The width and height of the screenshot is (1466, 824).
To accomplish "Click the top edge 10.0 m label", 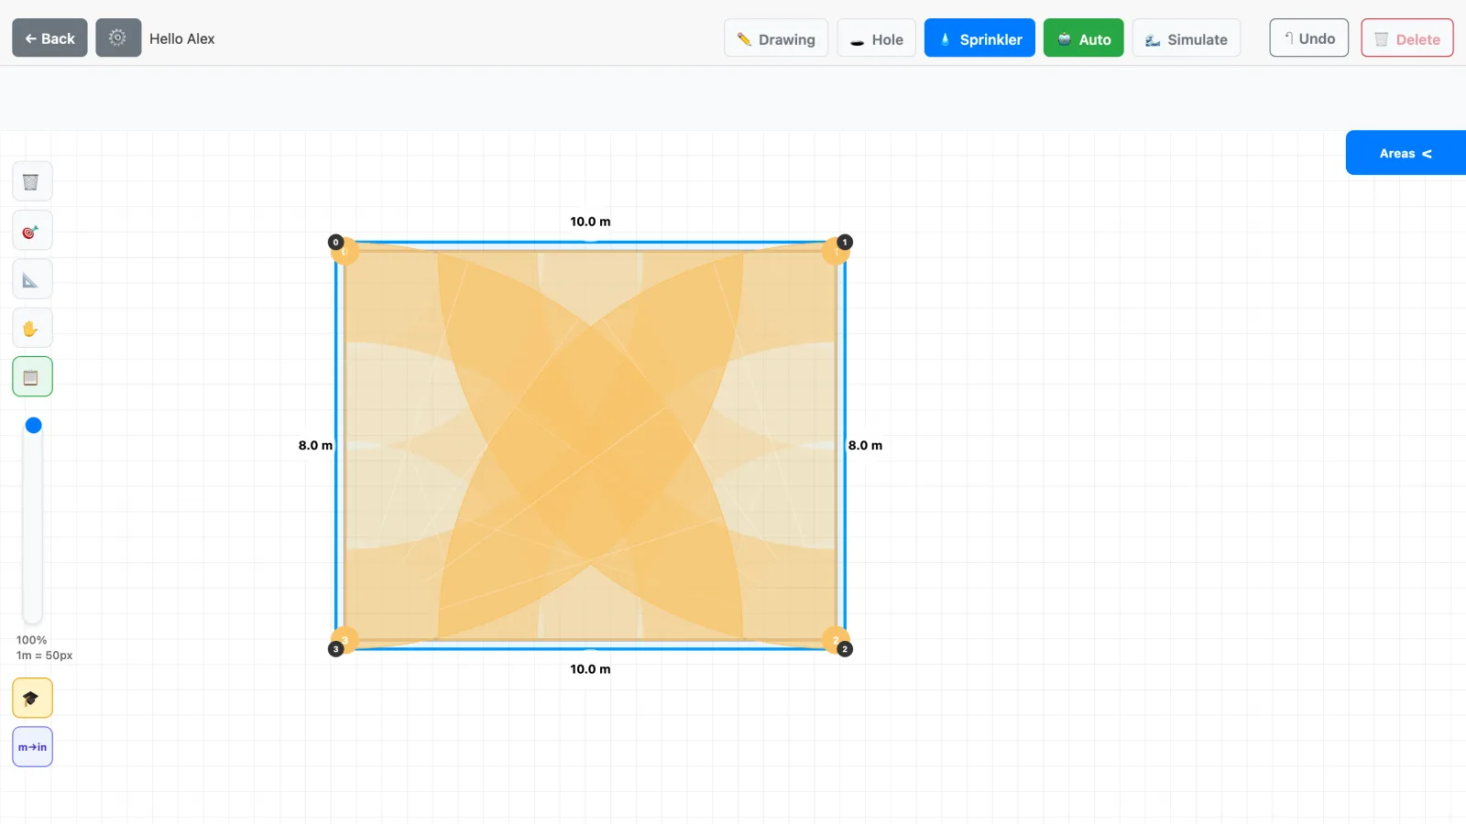I will pos(590,222).
